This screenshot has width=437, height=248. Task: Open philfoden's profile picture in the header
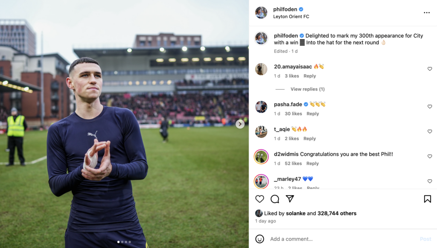click(261, 12)
